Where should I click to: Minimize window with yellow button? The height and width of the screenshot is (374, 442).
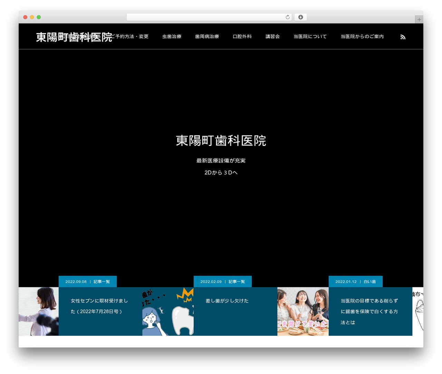(32, 17)
